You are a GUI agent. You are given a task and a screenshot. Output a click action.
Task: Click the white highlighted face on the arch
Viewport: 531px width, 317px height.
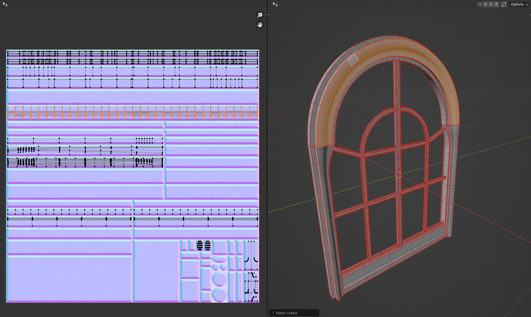(353, 60)
